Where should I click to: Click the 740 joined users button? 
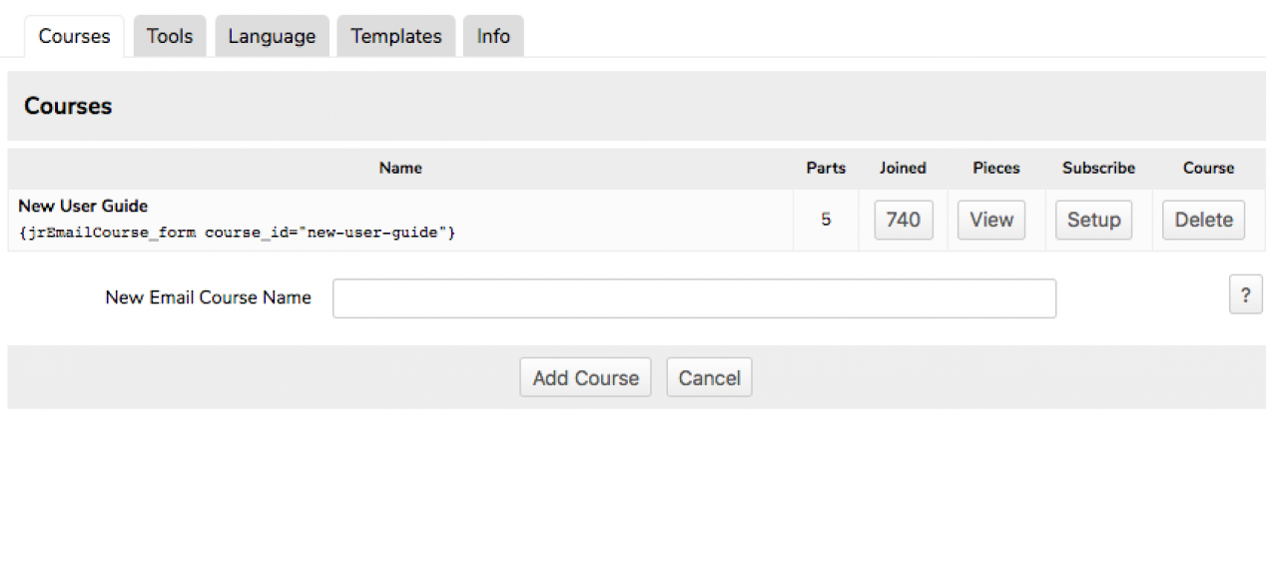pyautogui.click(x=904, y=220)
